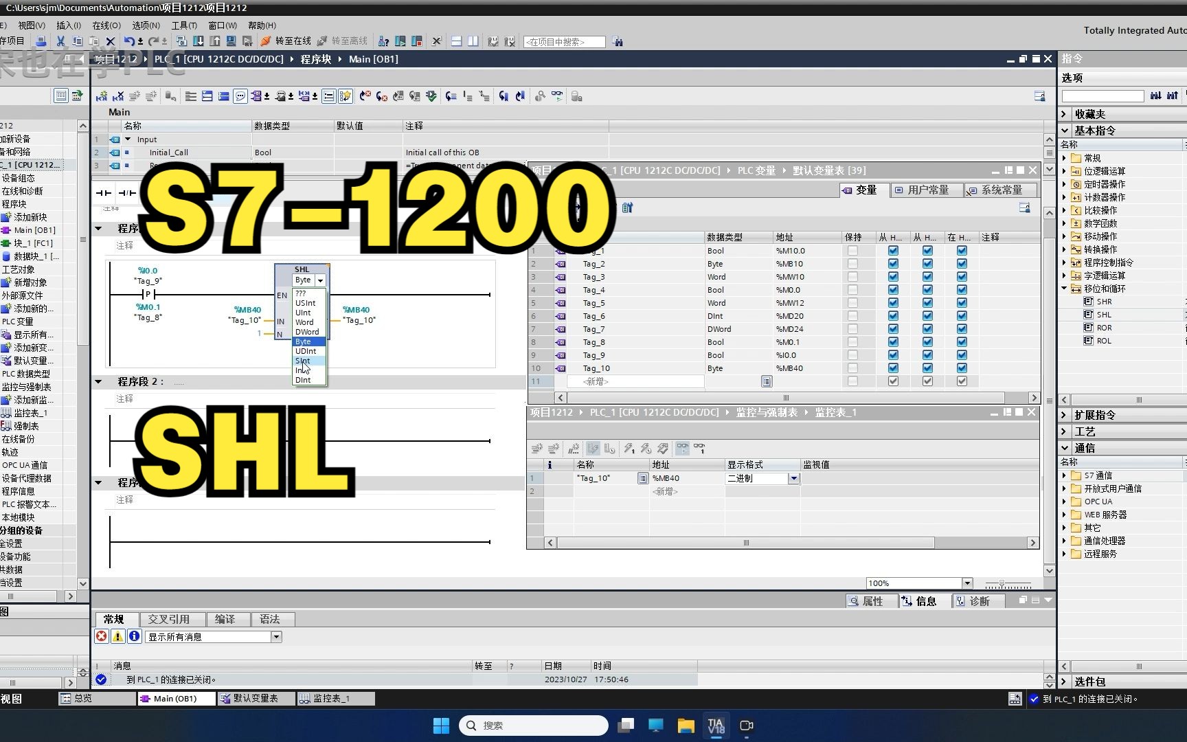Select the SHR instruction in the tree
Screen dimensions: 1187x742
pyautogui.click(x=1104, y=302)
